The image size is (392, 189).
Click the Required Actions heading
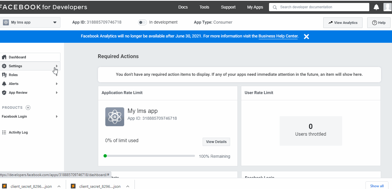click(118, 56)
